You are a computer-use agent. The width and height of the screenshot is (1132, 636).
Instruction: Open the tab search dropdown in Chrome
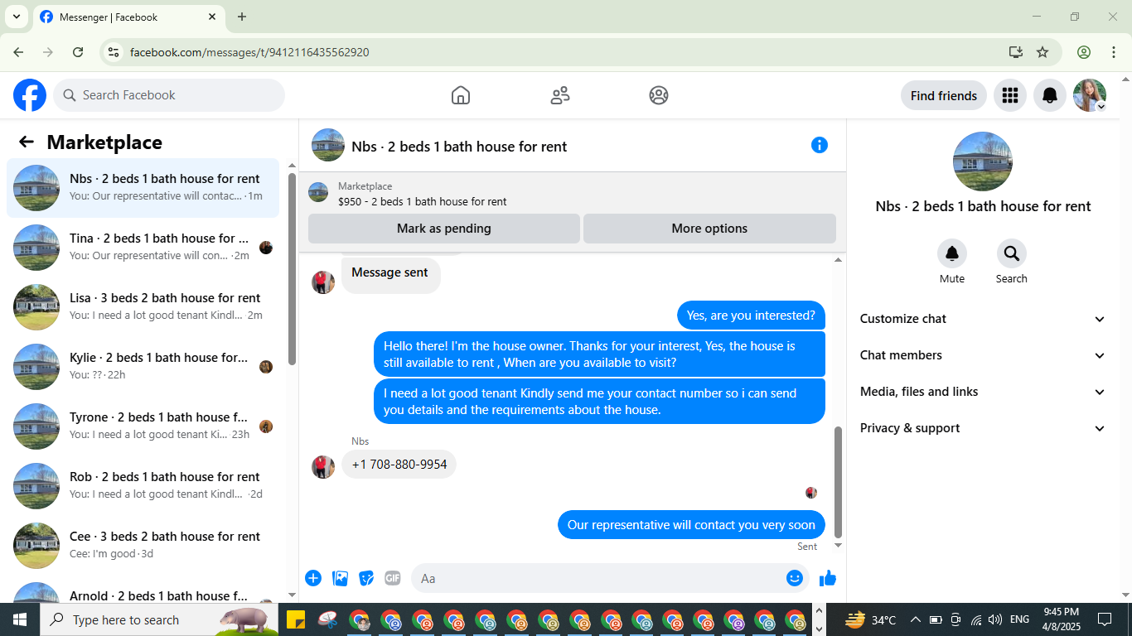coord(16,17)
